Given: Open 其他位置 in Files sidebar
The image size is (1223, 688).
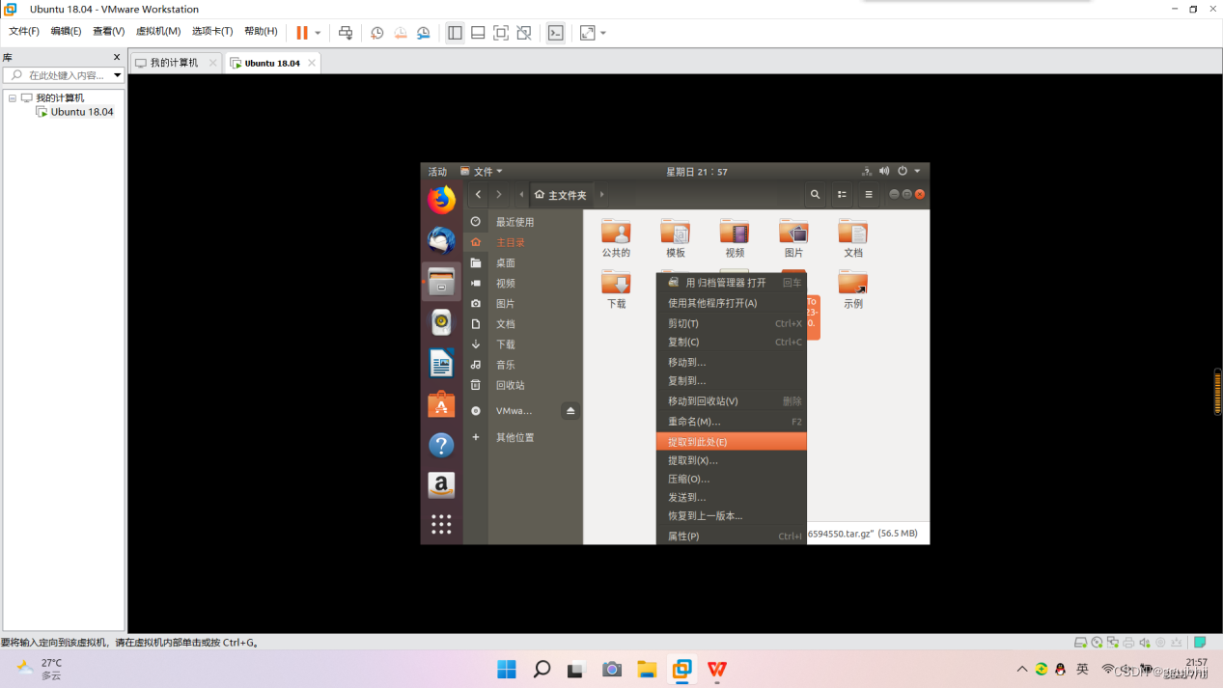Looking at the screenshot, I should click(524, 437).
